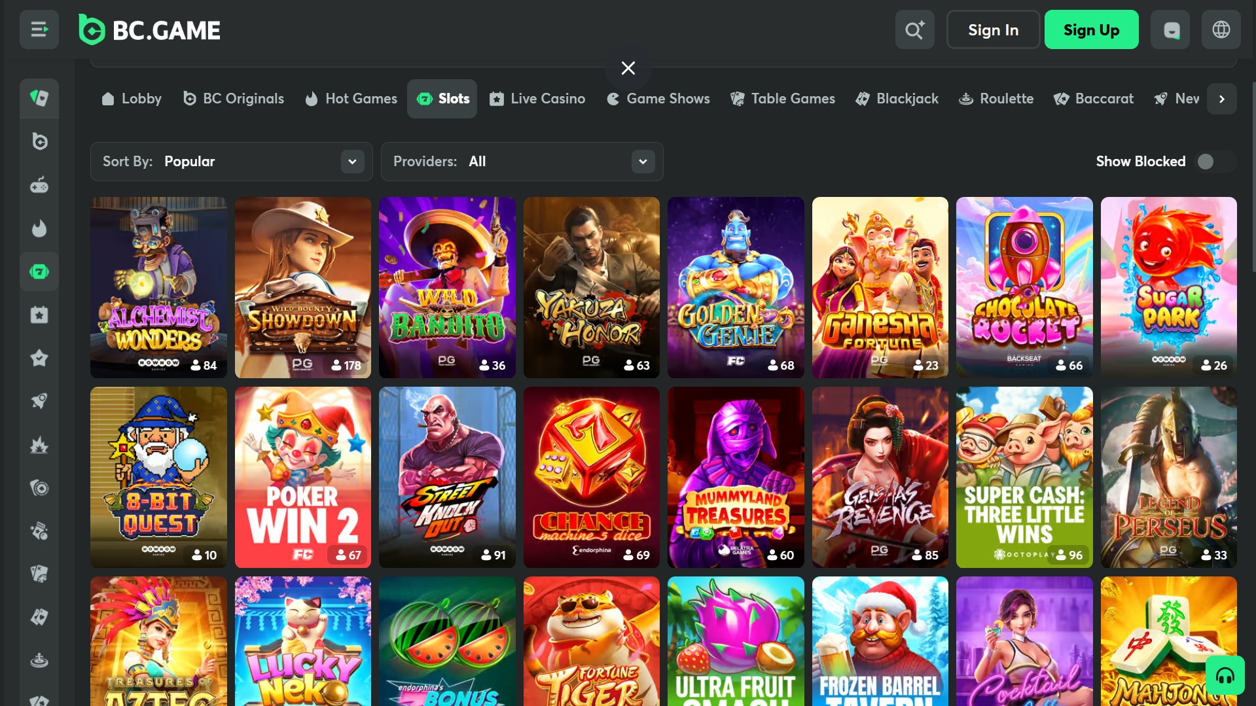This screenshot has height=706, width=1256.
Task: Open spiral target sidebar icon
Action: (x=39, y=488)
